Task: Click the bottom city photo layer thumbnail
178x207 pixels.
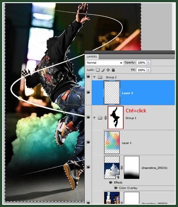Action: [112, 198]
